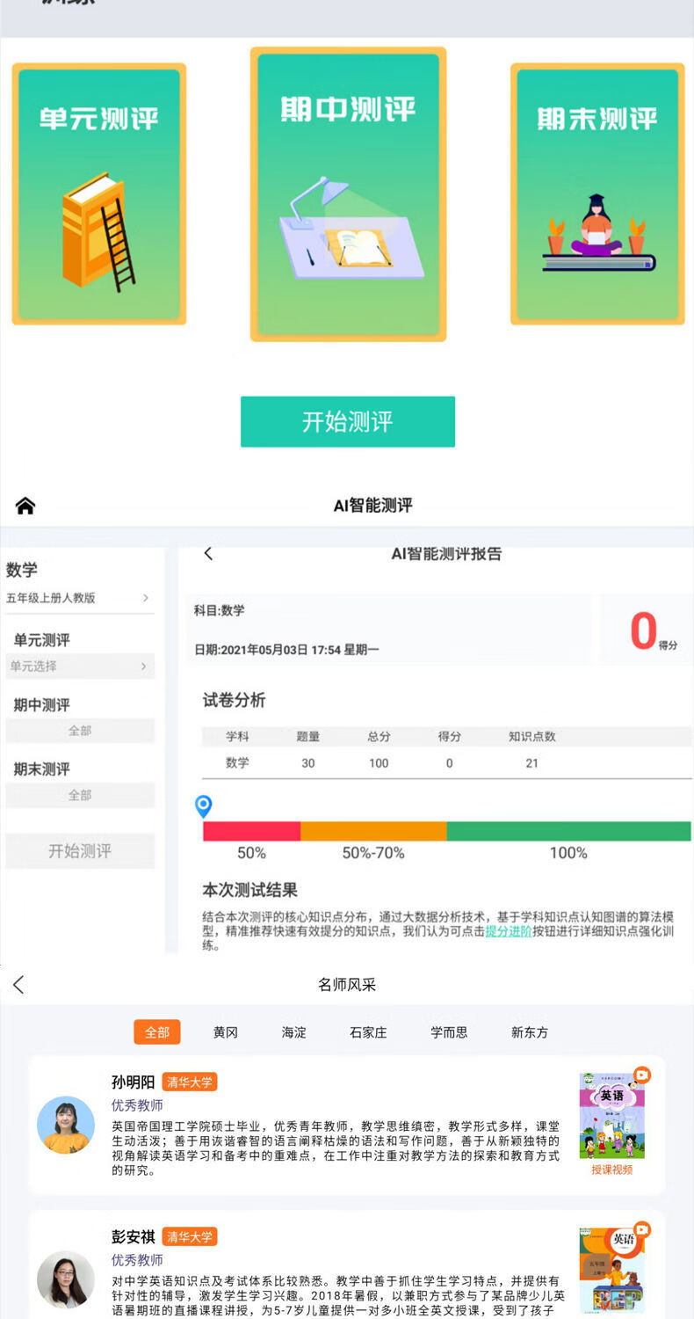Click 孙明阳's avatar photo

[x=66, y=1125]
